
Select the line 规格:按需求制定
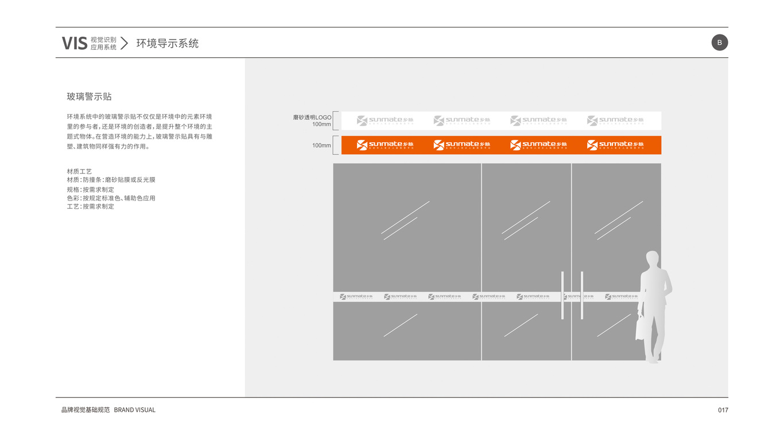point(91,190)
